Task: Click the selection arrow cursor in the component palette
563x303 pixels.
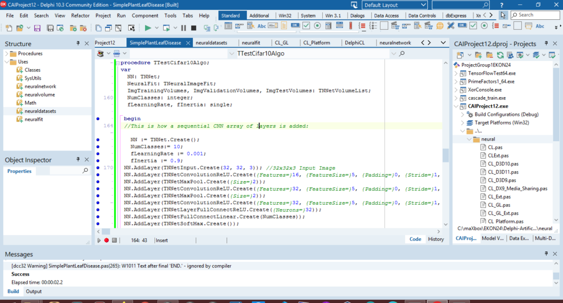Action: click(x=503, y=15)
